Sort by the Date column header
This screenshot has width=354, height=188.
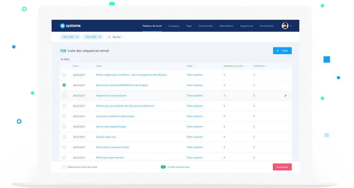pos(76,66)
